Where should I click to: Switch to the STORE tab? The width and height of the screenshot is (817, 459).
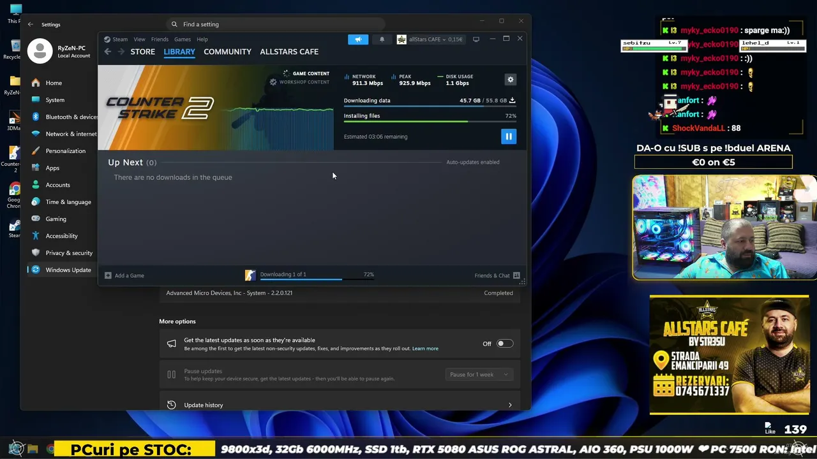(x=143, y=52)
